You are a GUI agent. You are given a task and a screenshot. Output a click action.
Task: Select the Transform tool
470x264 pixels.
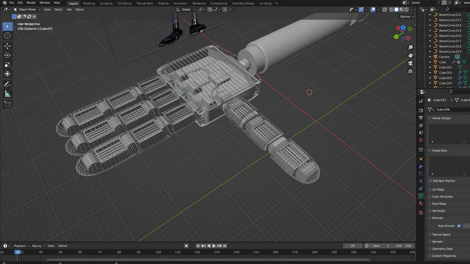click(7, 74)
